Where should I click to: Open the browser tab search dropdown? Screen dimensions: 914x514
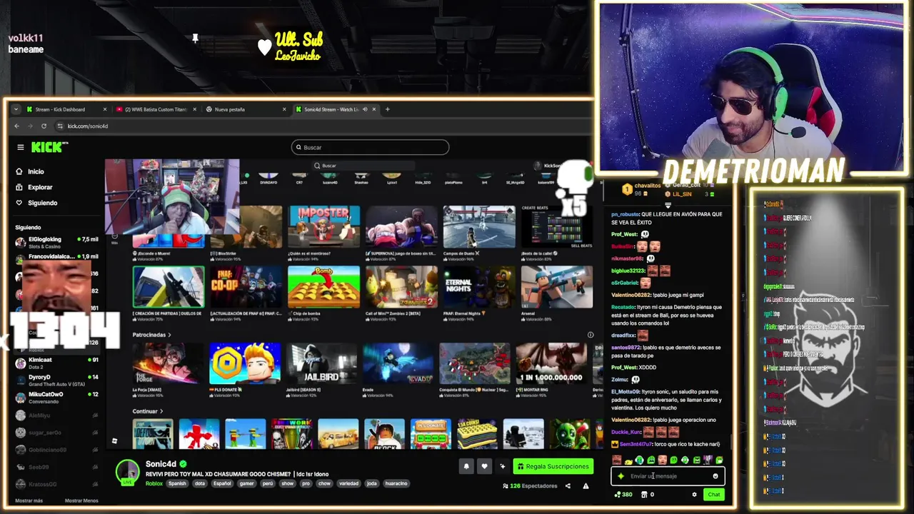(x=16, y=109)
